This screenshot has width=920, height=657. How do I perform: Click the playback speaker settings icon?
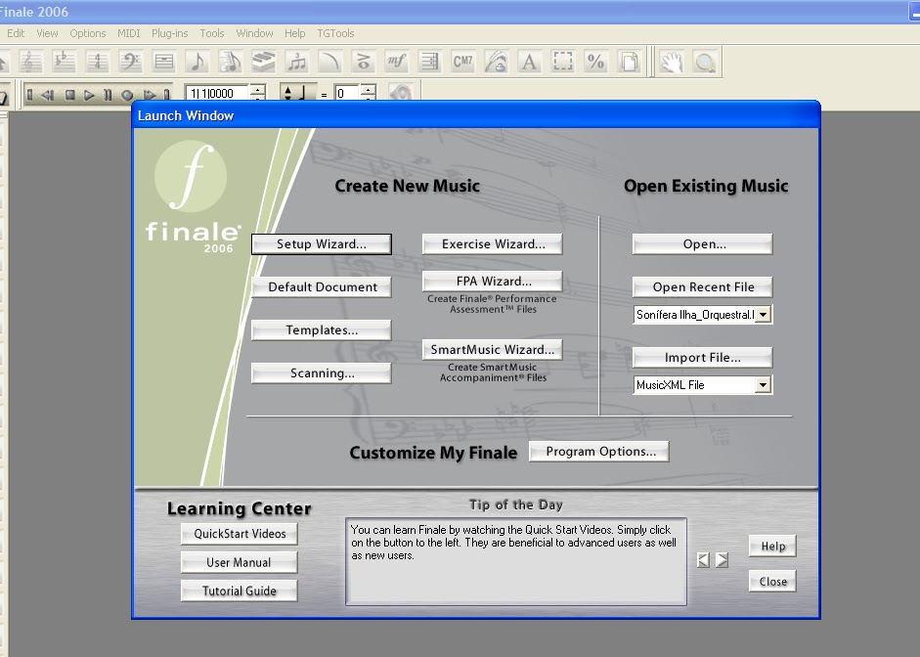click(x=401, y=94)
